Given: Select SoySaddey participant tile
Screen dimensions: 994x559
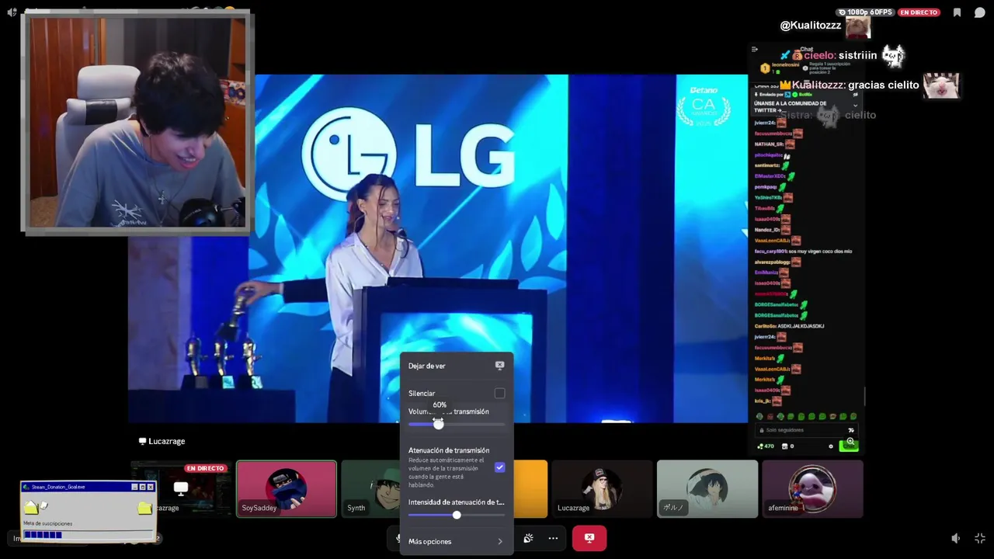Looking at the screenshot, I should coord(287,489).
